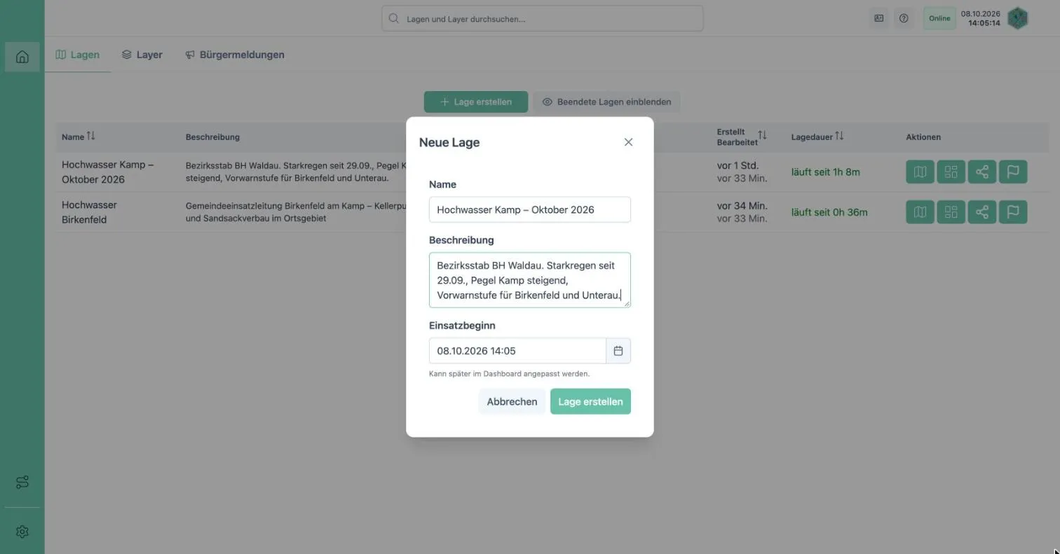The height and width of the screenshot is (554, 1060).
Task: Open map for Hochwasser Kamp – Oktober 2026
Action: click(x=920, y=172)
